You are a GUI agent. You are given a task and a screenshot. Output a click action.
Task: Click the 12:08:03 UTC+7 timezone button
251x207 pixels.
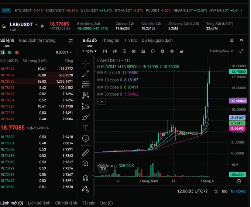click(192, 192)
